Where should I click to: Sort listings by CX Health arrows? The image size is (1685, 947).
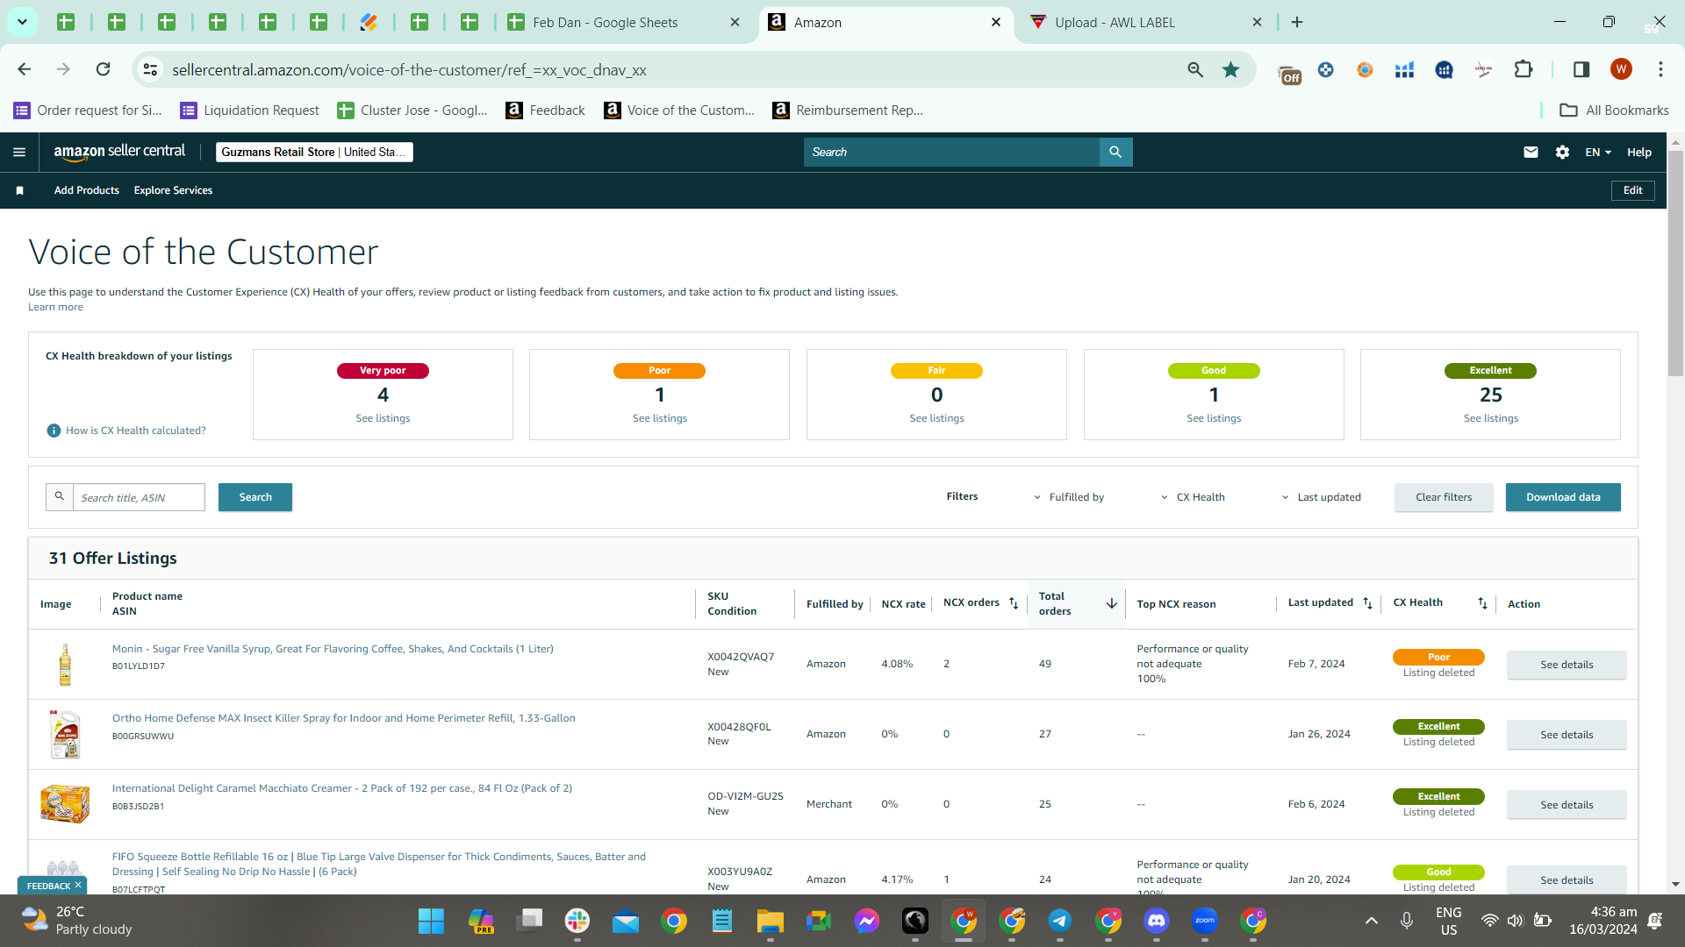coord(1482,603)
